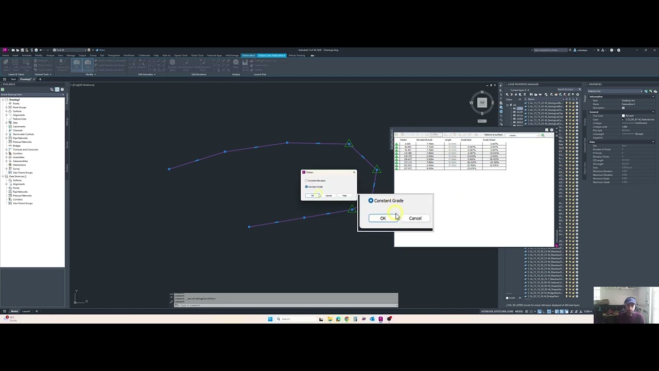Click the Share button in title bar
Image resolution: width=659 pixels, height=371 pixels.
coord(100,50)
